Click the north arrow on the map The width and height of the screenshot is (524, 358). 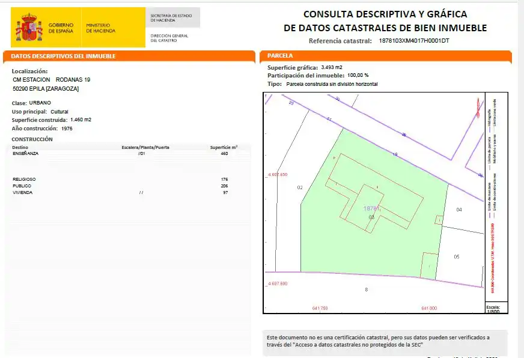(x=478, y=108)
